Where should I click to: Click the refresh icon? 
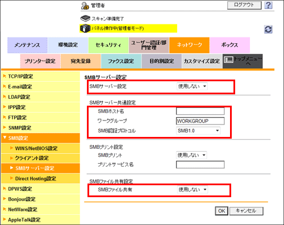coord(268,30)
